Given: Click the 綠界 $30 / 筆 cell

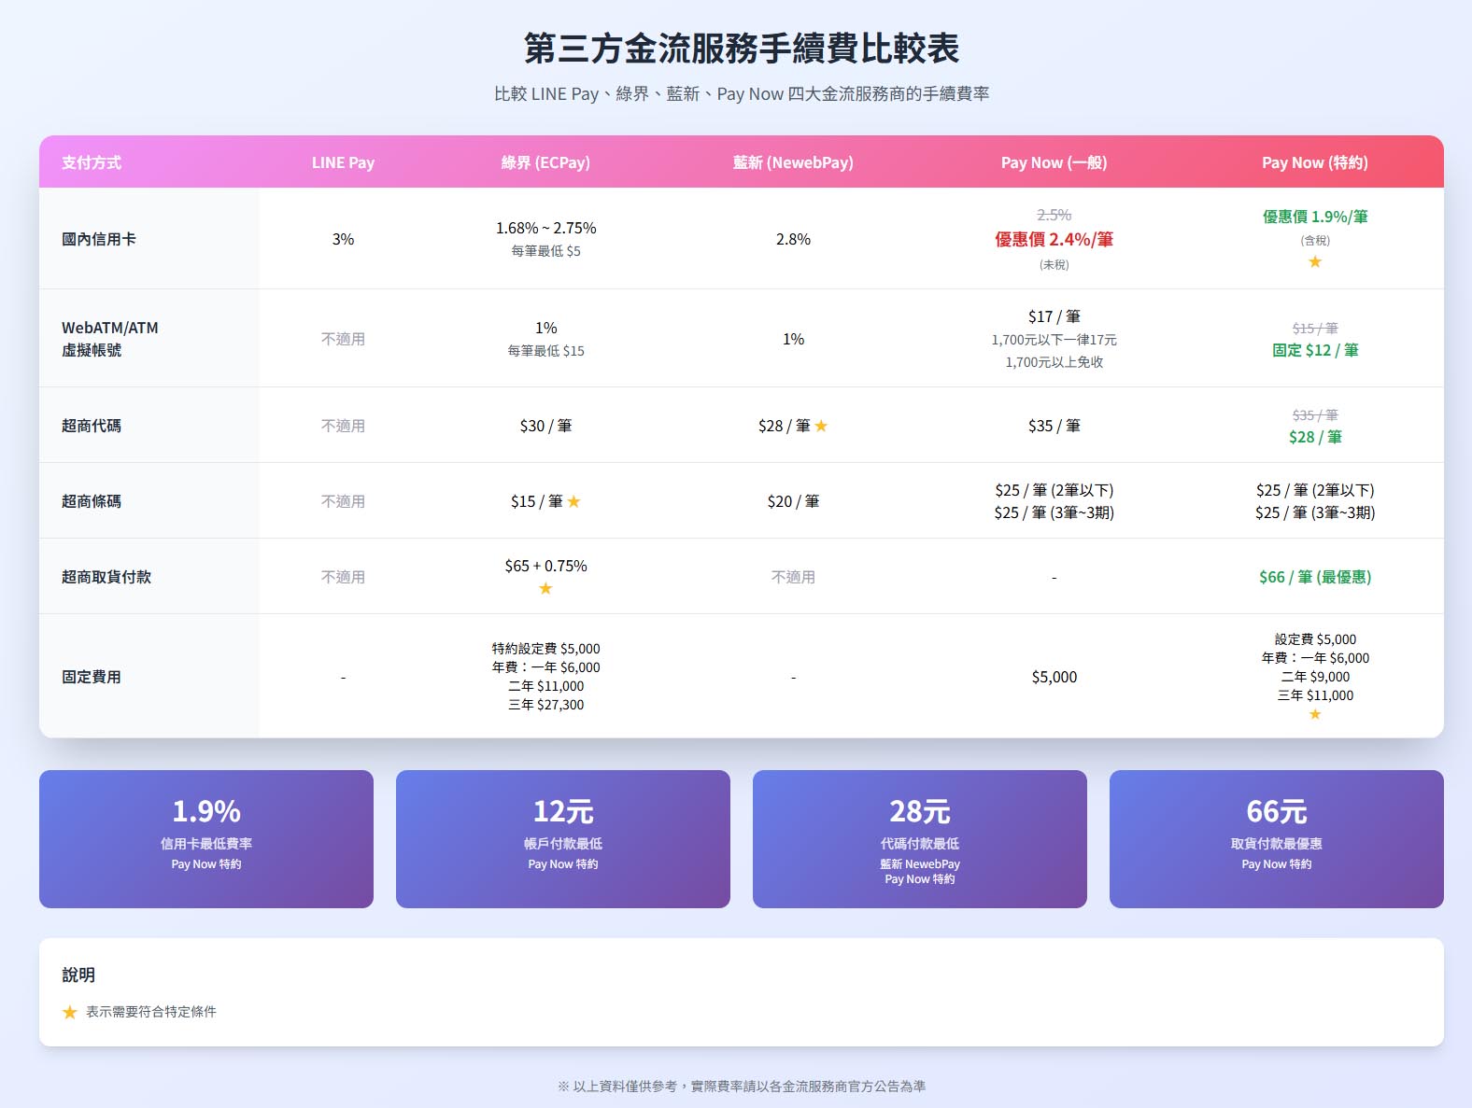Looking at the screenshot, I should click(x=545, y=426).
